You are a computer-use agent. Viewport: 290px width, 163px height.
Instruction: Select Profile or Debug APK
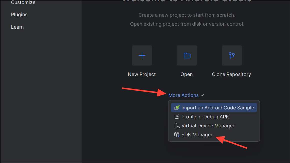pos(214,117)
